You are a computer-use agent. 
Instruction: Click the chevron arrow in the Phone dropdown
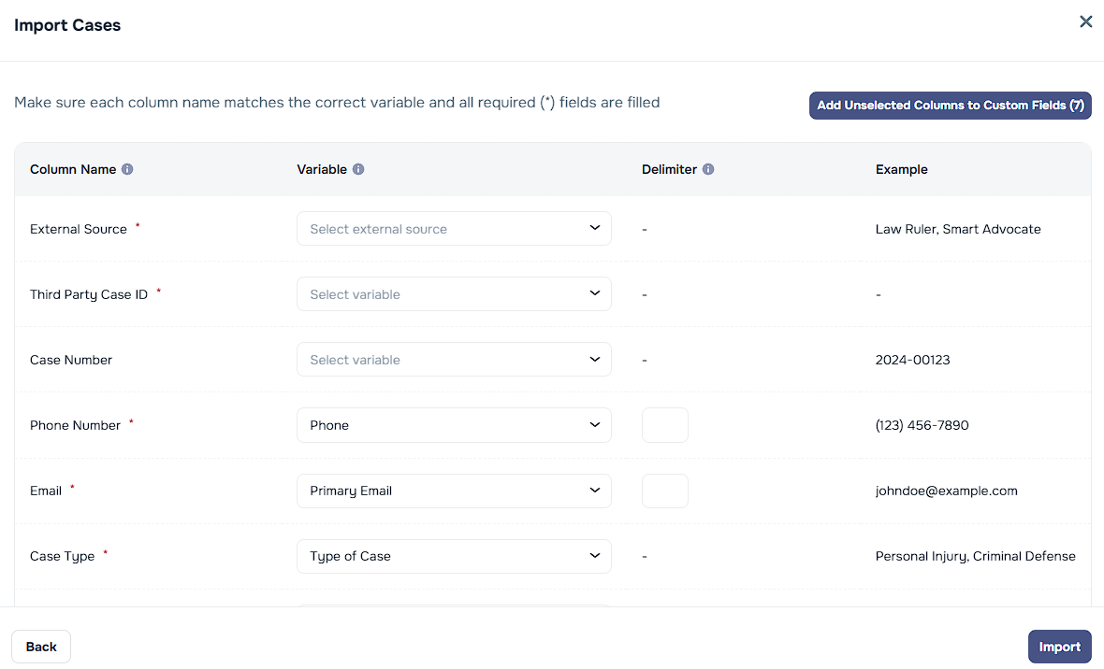point(595,424)
